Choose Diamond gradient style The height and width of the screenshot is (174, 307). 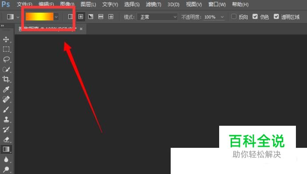(x=111, y=17)
